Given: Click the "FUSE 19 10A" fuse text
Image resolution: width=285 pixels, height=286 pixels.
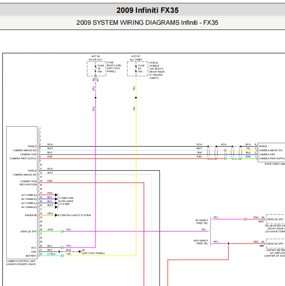Looking at the screenshot, I should pyautogui.click(x=101, y=69).
